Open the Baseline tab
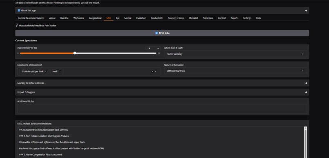 coord(64,18)
